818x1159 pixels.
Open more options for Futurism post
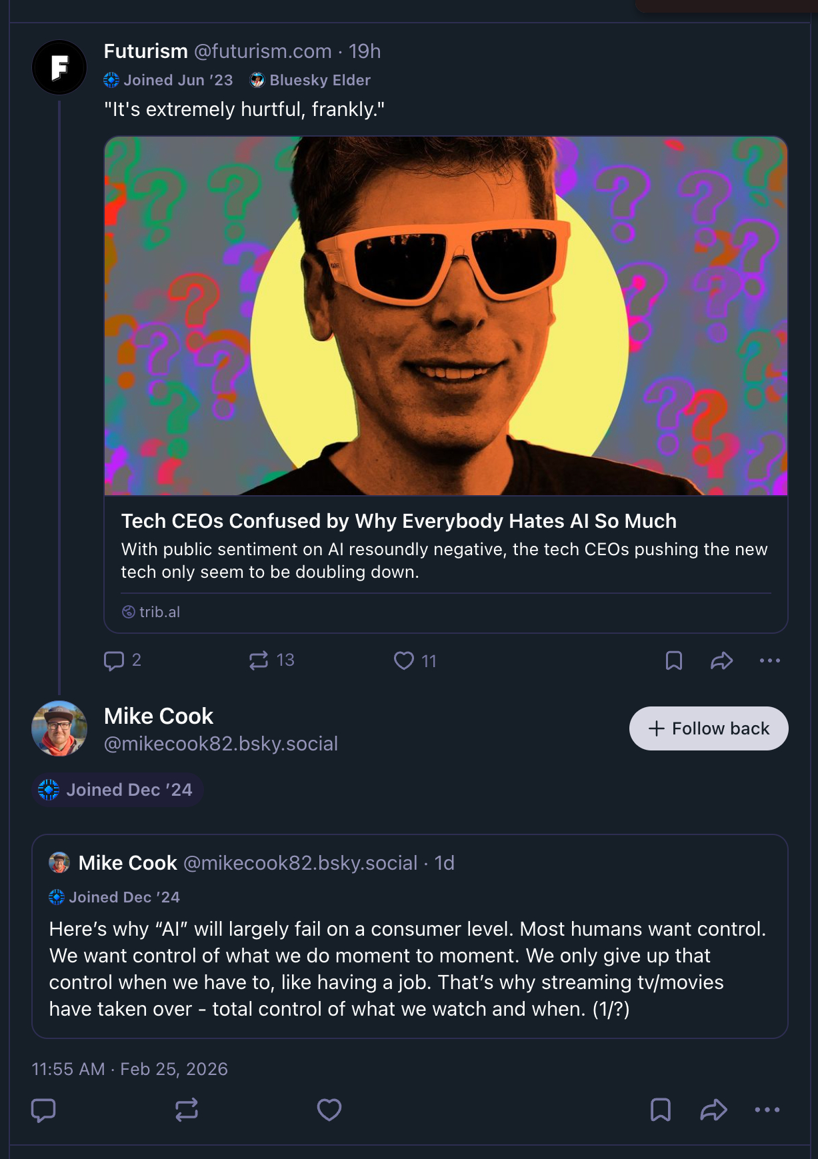[769, 660]
